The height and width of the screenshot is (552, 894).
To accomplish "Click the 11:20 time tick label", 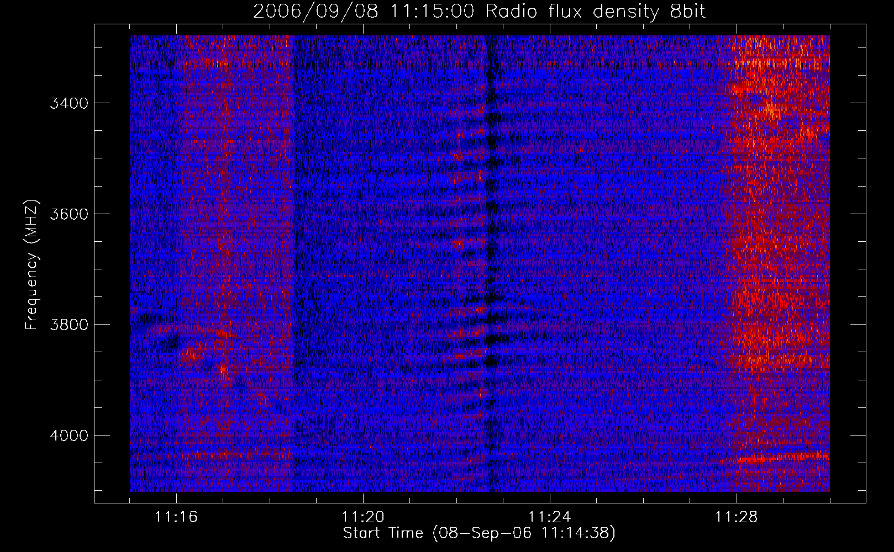I will [x=363, y=517].
